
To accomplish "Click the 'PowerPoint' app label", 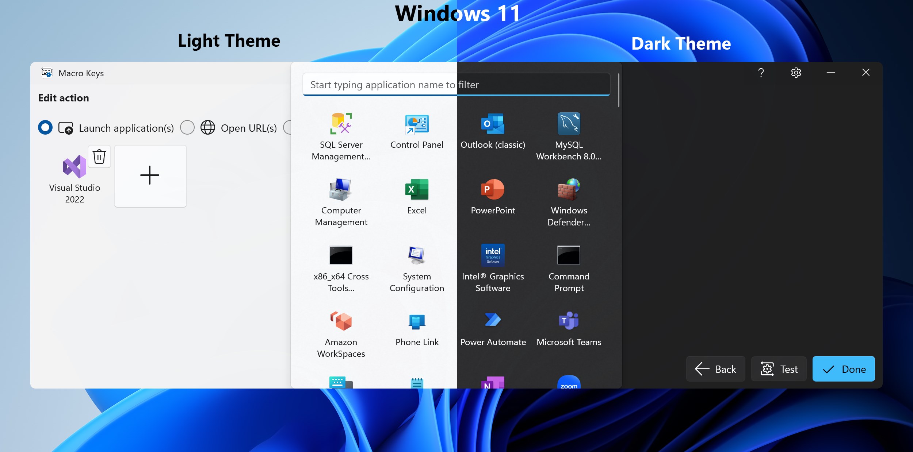I will point(493,210).
